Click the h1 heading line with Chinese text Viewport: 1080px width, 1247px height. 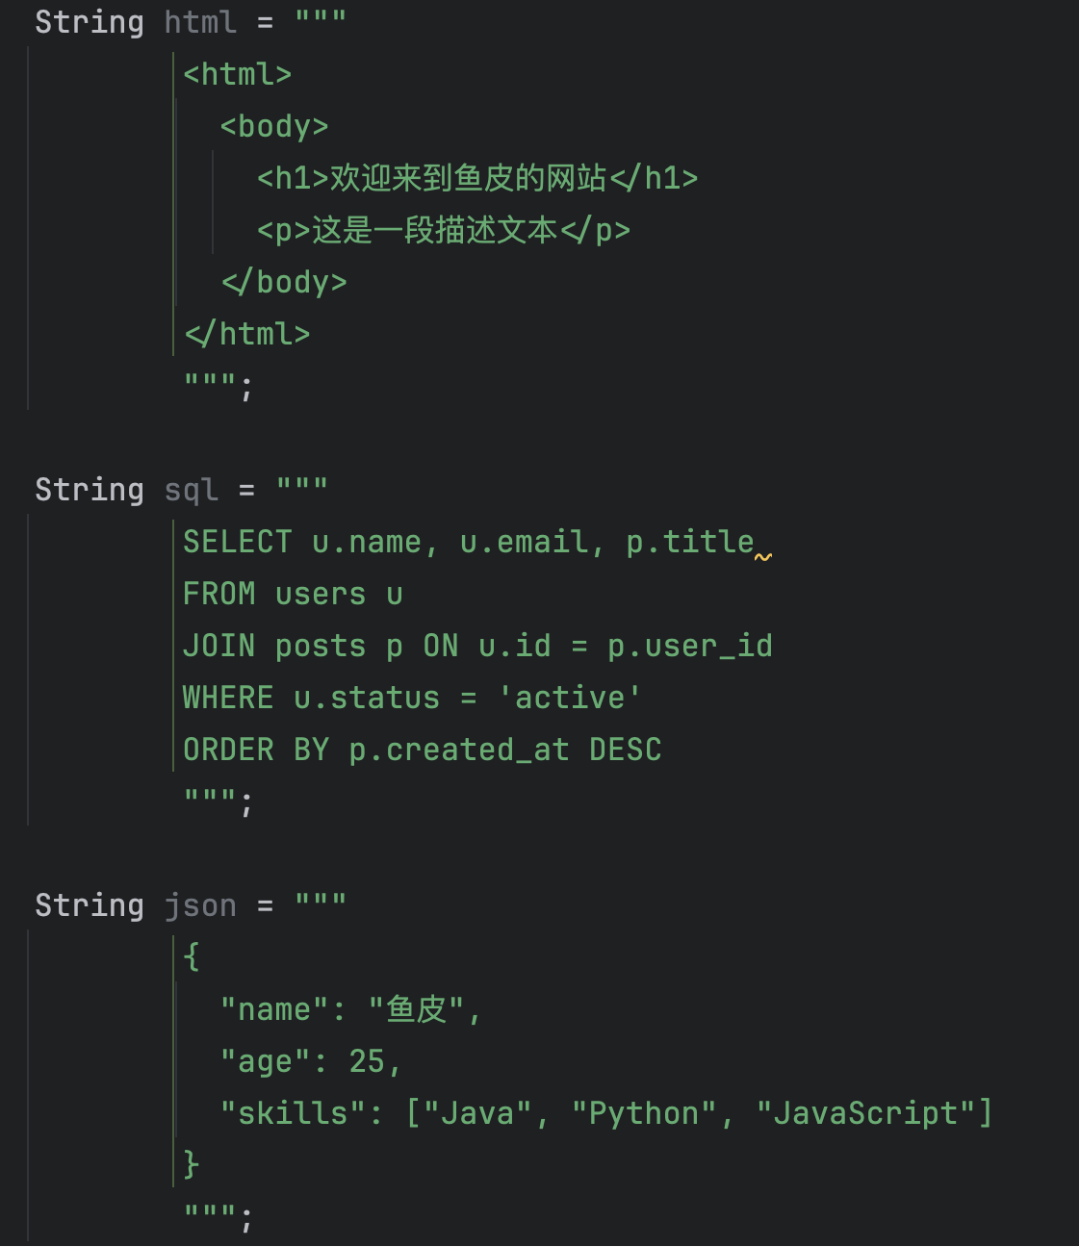(476, 178)
